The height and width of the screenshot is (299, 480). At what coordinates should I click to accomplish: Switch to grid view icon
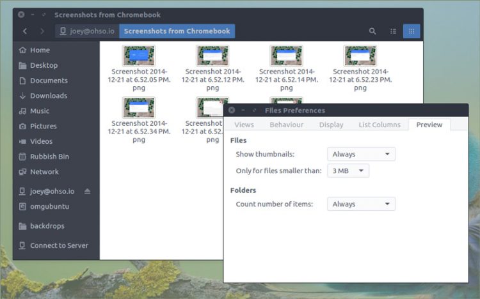click(x=412, y=31)
